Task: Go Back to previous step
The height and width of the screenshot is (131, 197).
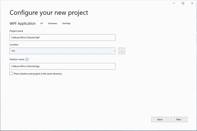Action: (160, 120)
